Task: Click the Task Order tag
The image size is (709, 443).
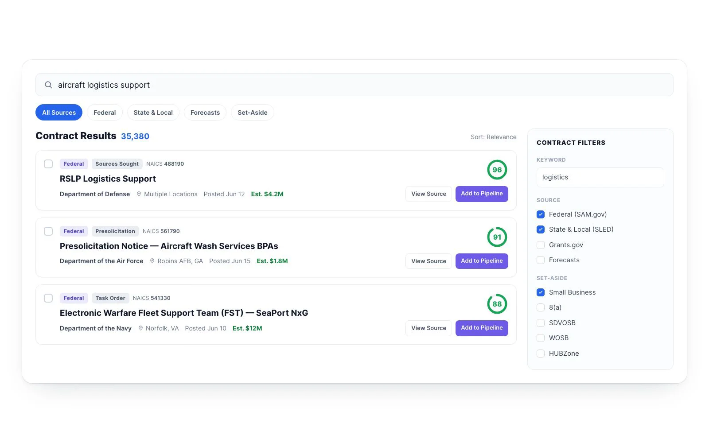Action: point(110,298)
